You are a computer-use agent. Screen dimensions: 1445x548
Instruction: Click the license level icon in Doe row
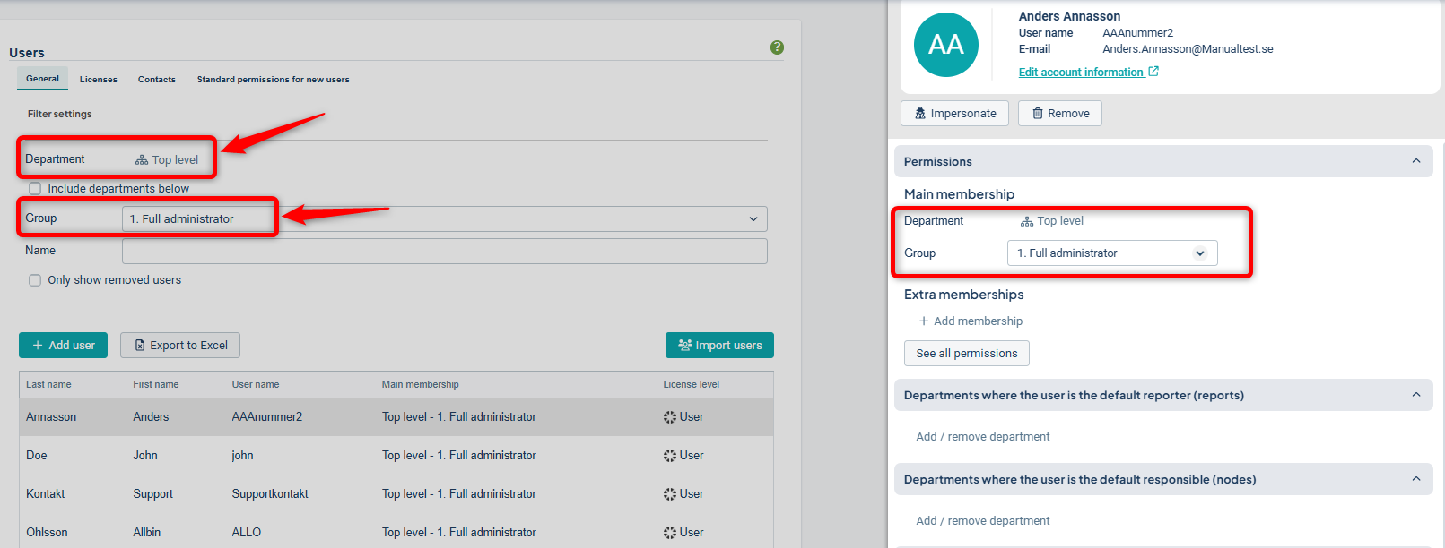[x=670, y=456]
